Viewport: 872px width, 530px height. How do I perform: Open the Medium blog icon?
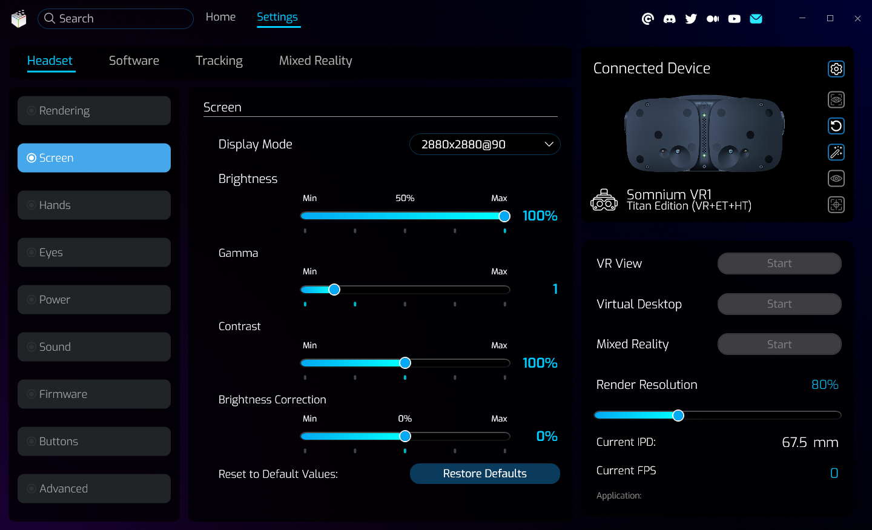point(713,19)
